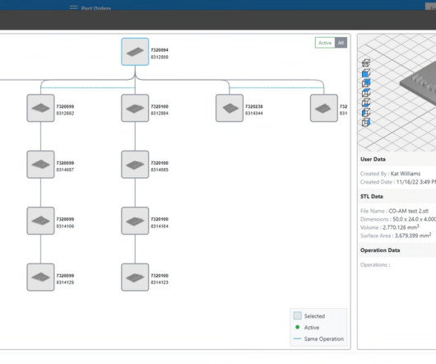Click the Dimensions value text
Screen dimensions: 436x364
(415, 219)
